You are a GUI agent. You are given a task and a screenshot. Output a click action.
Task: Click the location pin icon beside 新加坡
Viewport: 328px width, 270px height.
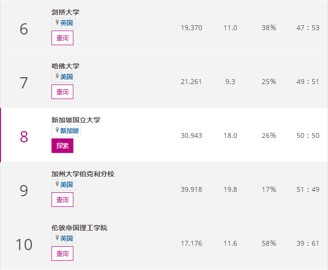(x=57, y=131)
